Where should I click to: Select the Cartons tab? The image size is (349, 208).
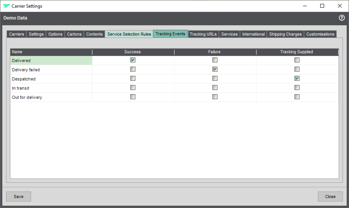[74, 34]
